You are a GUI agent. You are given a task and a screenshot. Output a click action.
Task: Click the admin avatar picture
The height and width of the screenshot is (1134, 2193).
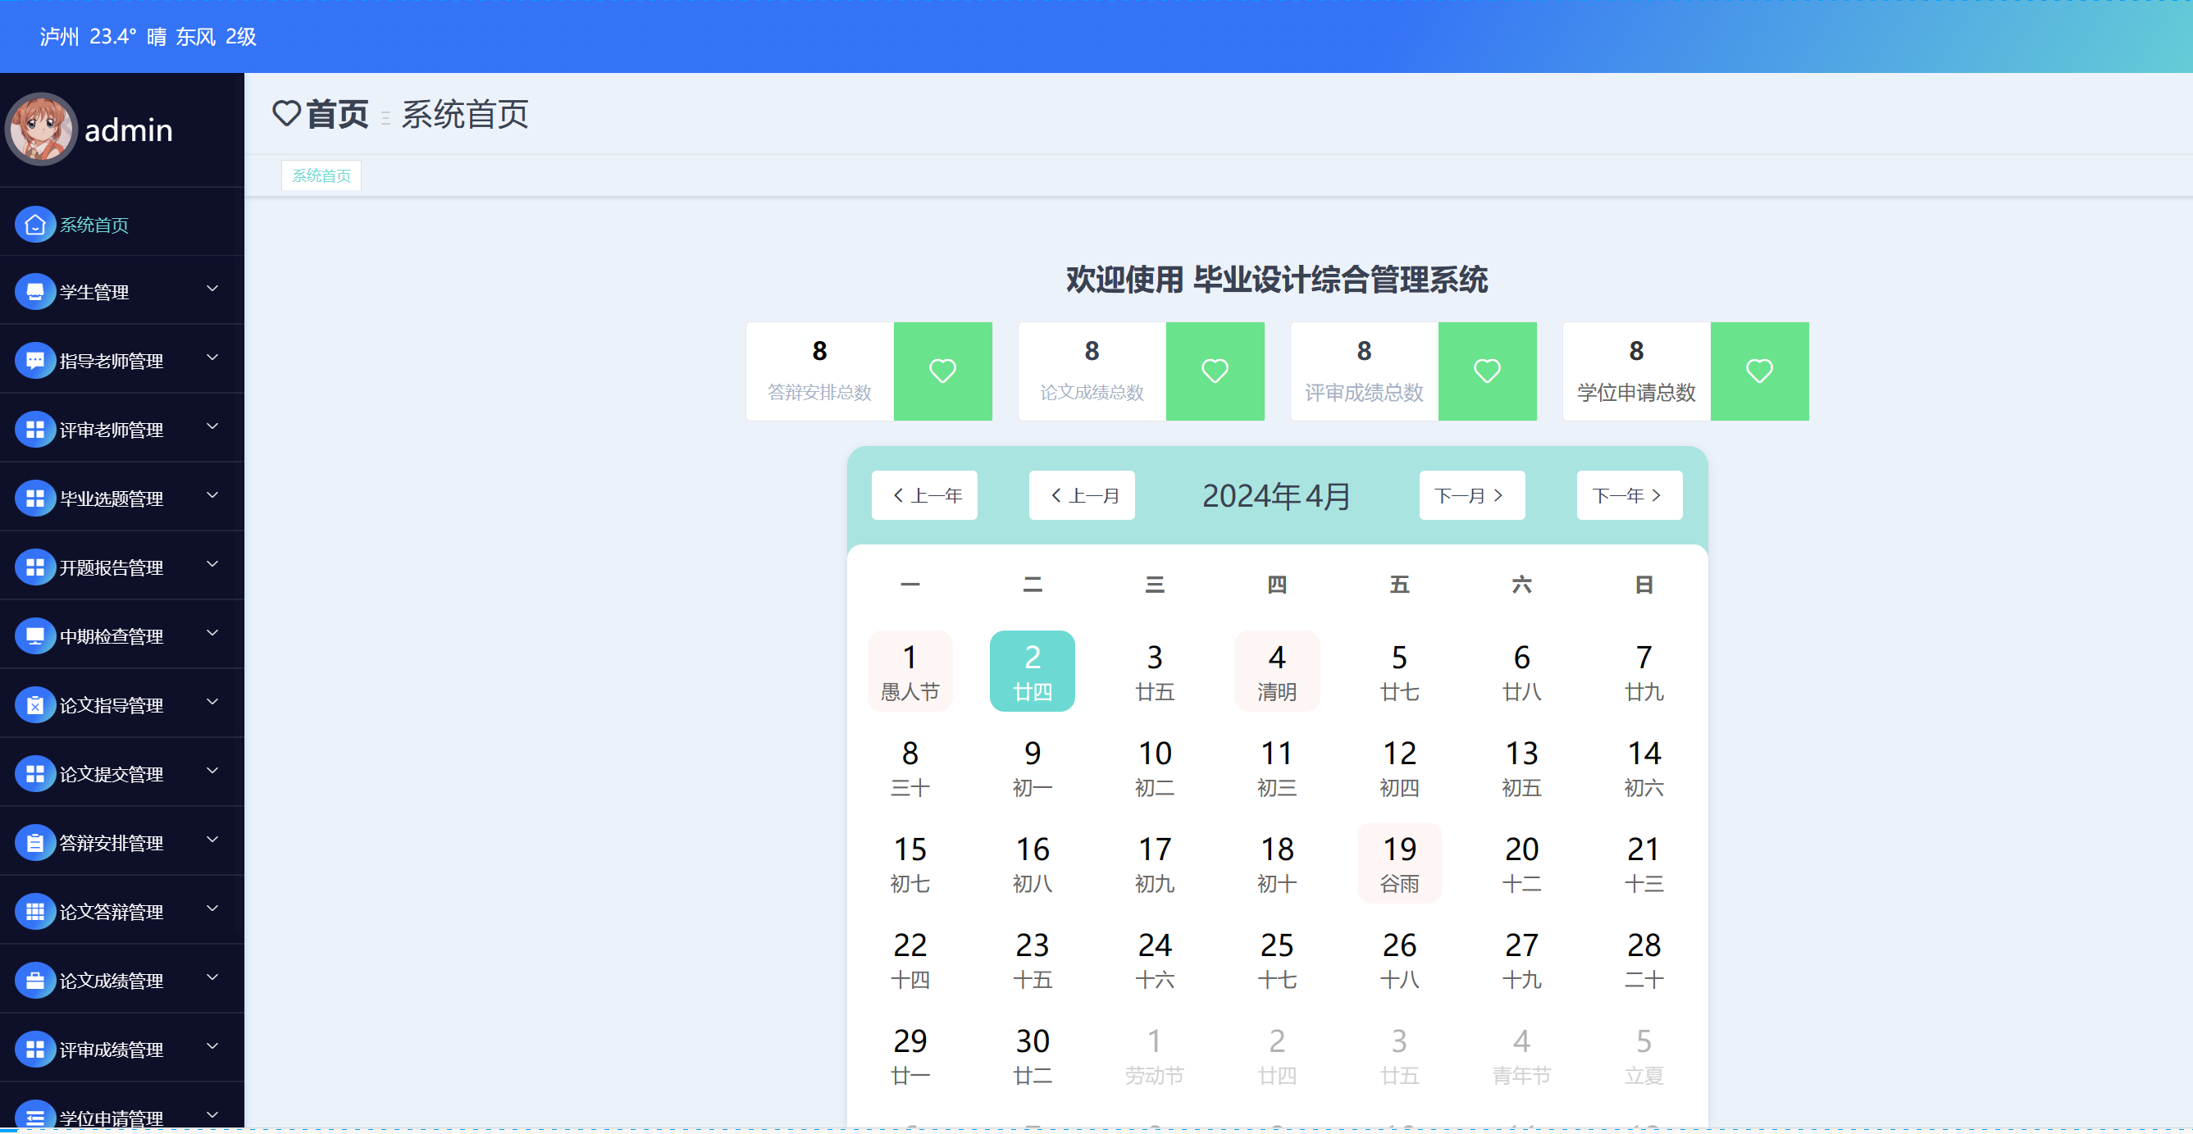click(x=41, y=130)
